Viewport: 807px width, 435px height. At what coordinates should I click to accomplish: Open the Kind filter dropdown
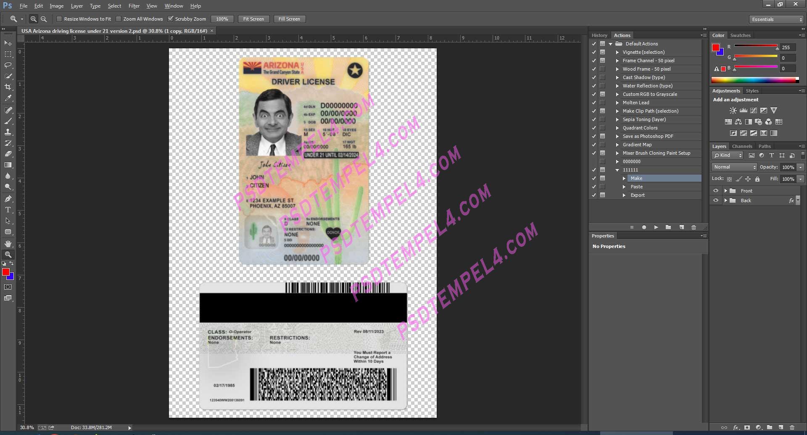pos(728,155)
